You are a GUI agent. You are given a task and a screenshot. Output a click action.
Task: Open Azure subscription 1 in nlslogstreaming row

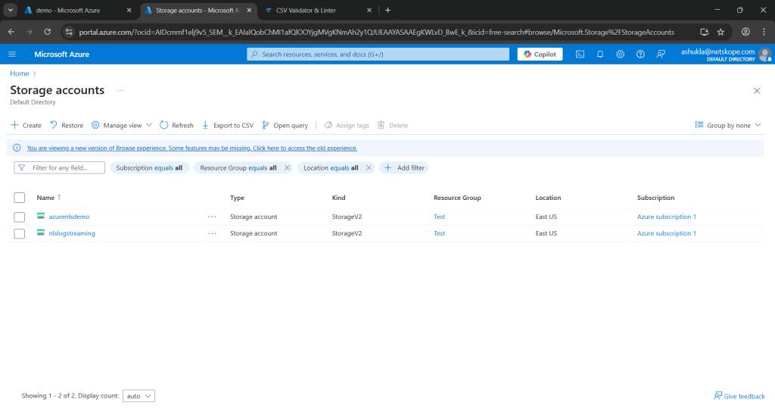pyautogui.click(x=666, y=233)
